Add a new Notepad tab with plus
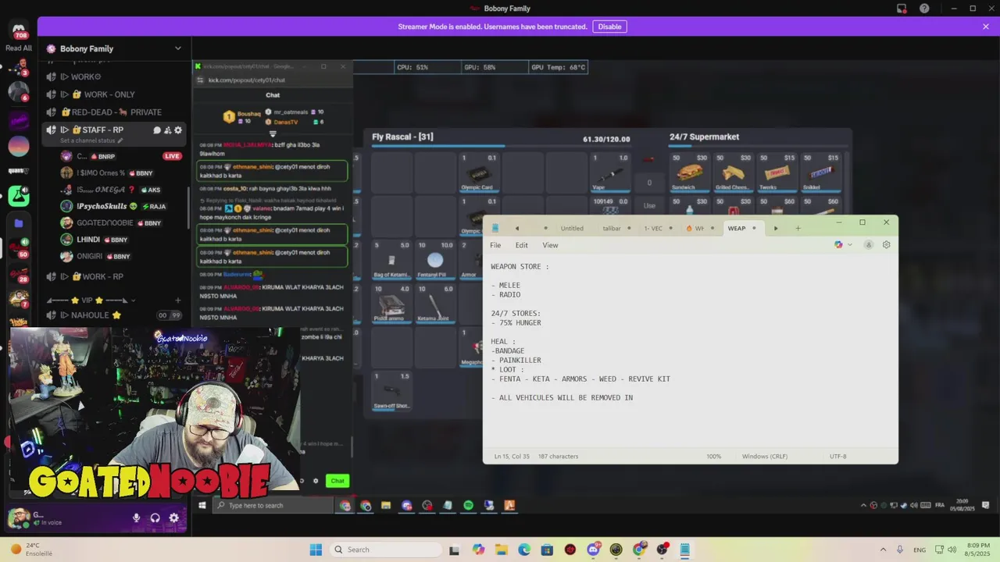 click(798, 228)
